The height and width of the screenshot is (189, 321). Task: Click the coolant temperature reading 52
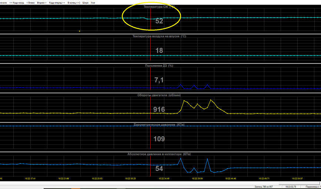pos(159,21)
